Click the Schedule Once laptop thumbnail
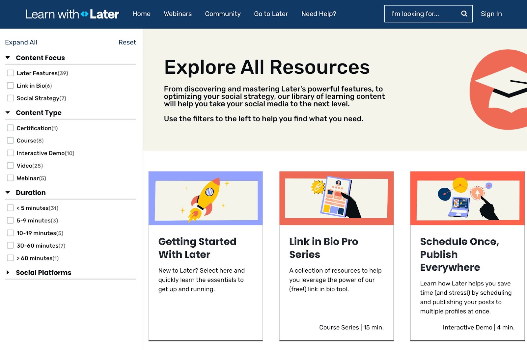This screenshot has width=527, height=350. point(467,198)
